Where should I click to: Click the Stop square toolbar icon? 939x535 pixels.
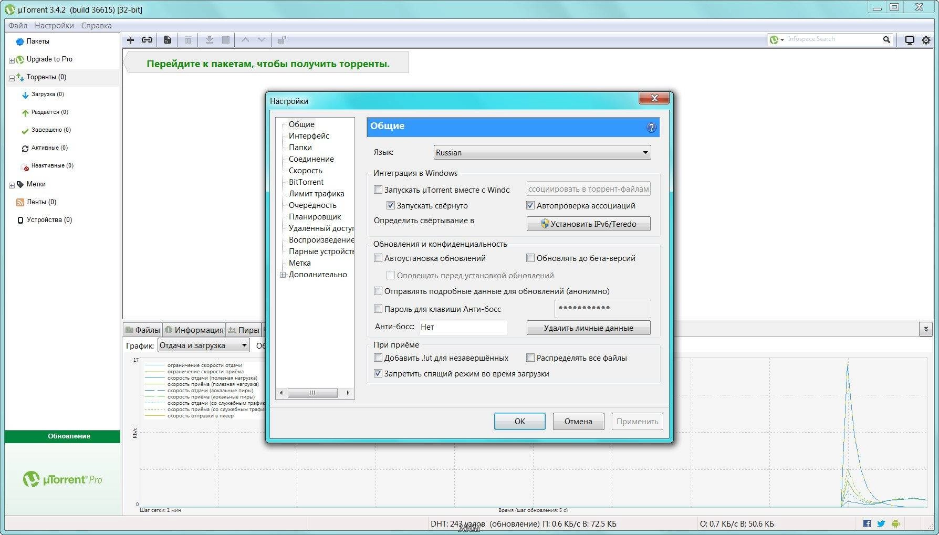226,40
